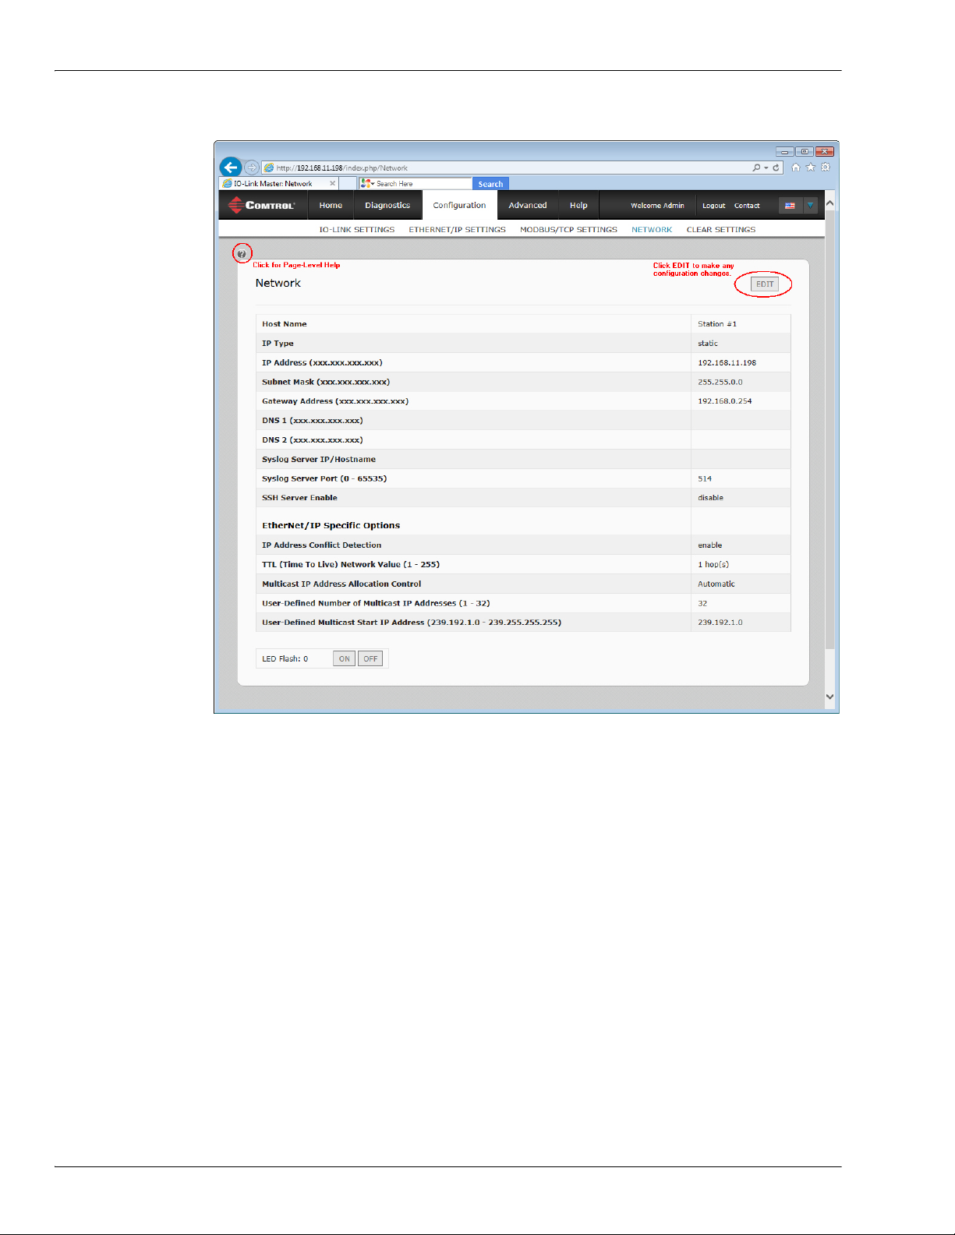Click the browser back arrow button
This screenshot has height=1235, width=955.
231,167
